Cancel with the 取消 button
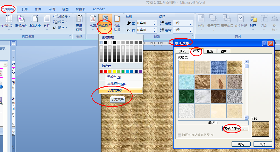Screen dimensions: 280x152 click(262, 144)
